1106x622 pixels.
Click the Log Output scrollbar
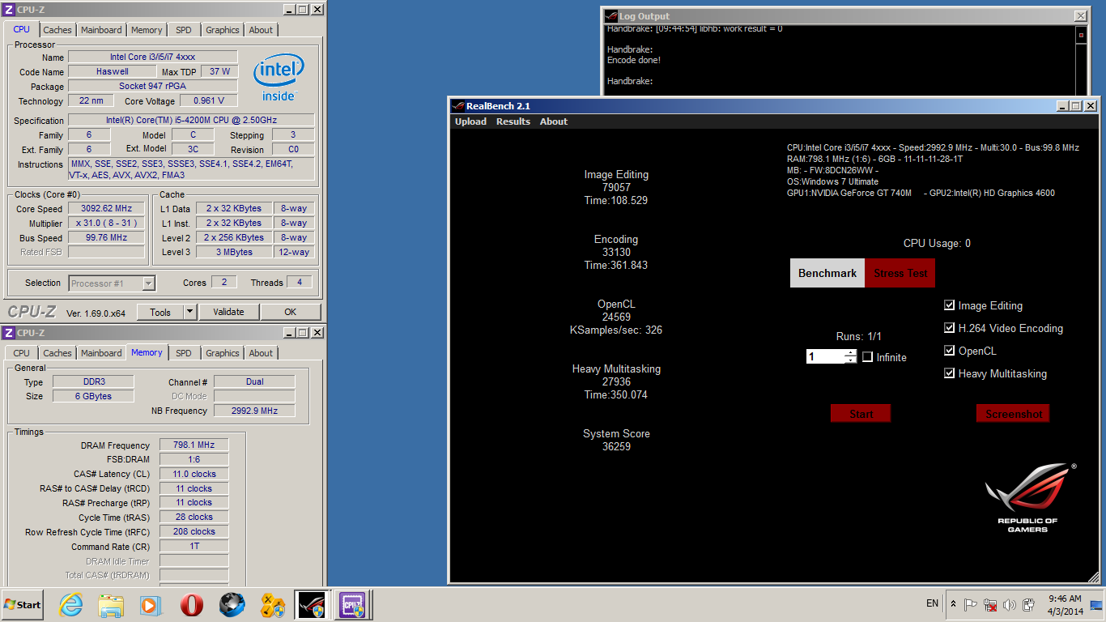click(1081, 61)
